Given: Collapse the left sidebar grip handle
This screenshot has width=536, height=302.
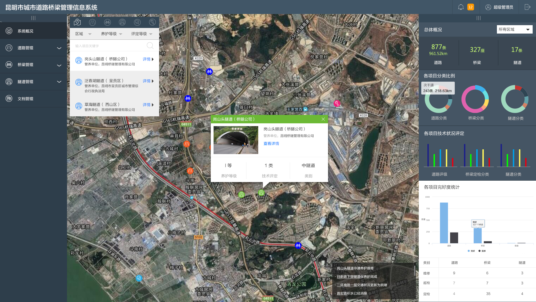Looking at the screenshot, I should point(33,18).
